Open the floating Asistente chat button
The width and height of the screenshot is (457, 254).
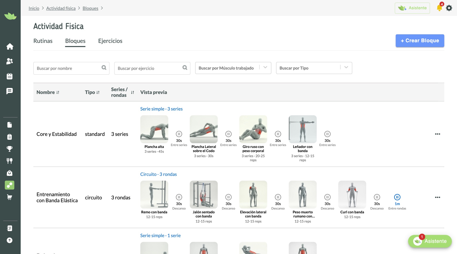[430, 241]
